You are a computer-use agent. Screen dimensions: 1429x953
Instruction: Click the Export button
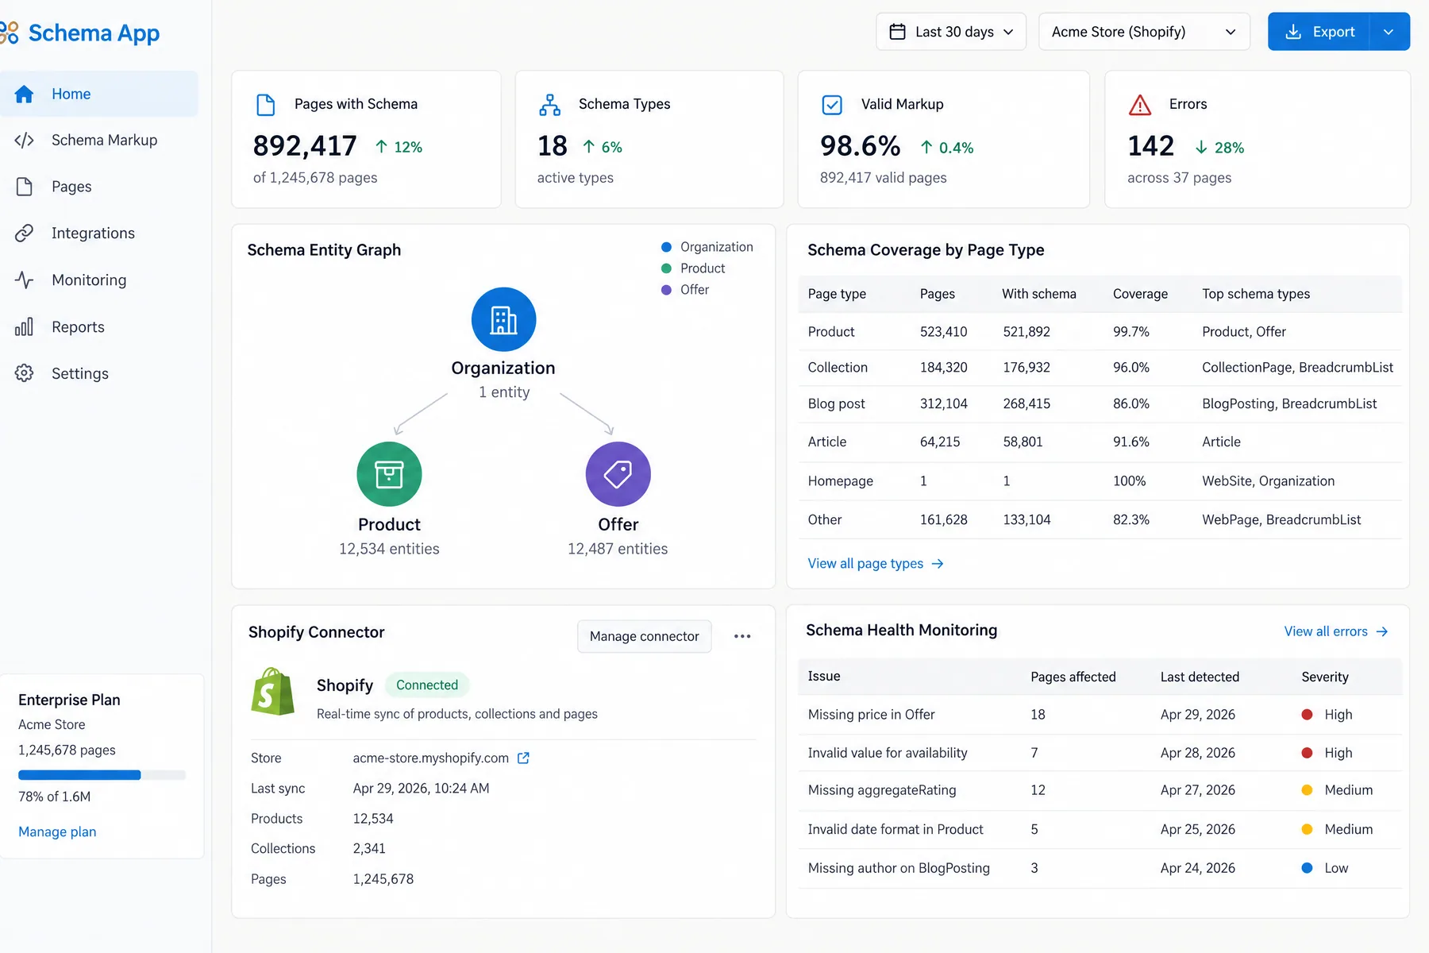[x=1319, y=32]
